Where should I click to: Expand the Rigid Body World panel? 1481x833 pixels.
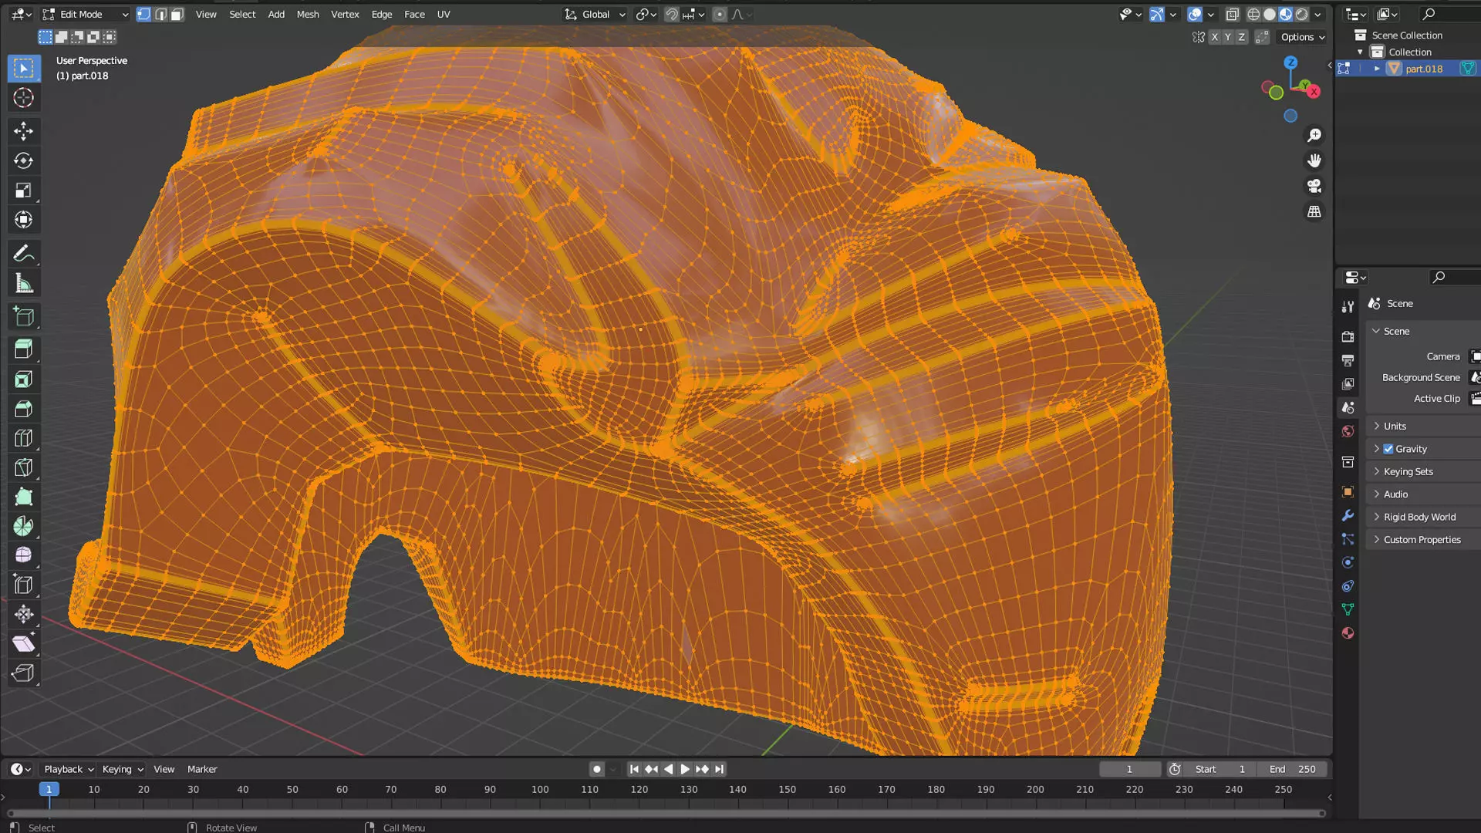(x=1419, y=517)
